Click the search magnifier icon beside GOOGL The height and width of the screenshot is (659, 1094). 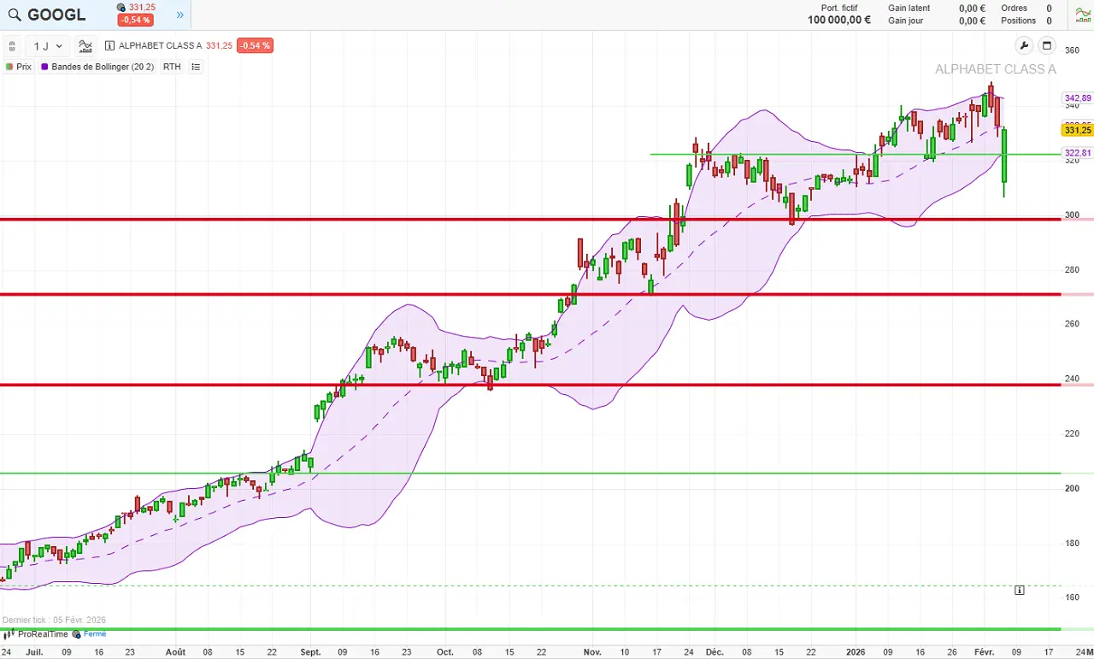coord(15,15)
